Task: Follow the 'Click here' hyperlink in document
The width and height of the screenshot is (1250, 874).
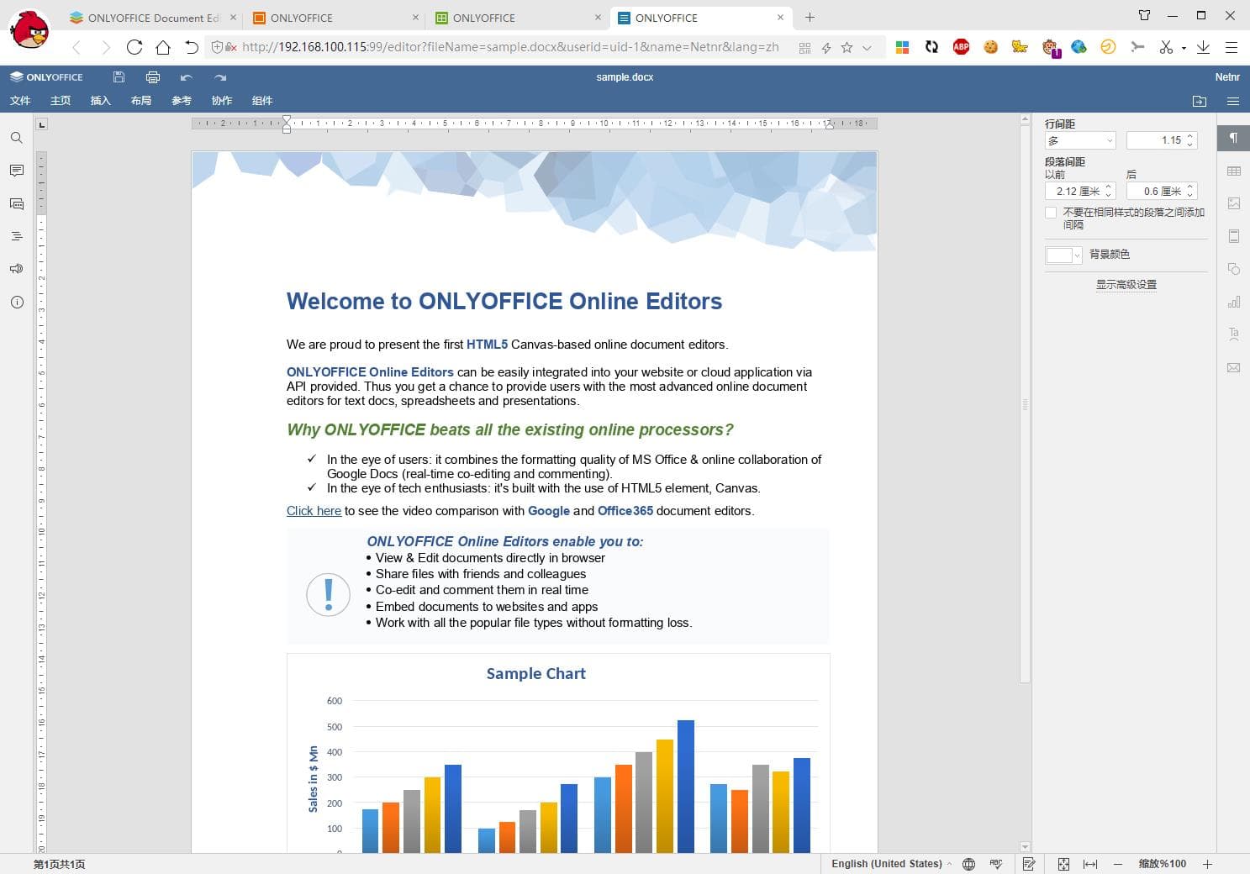Action: tap(314, 511)
